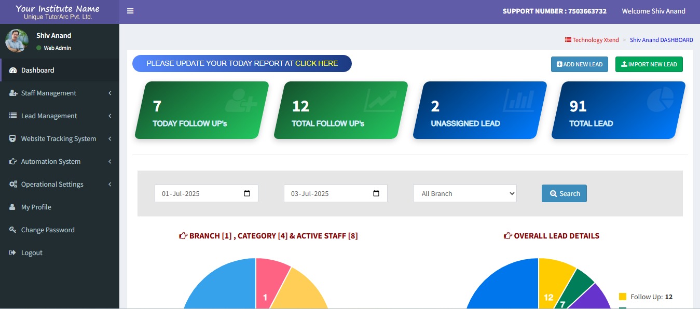Click Welcome Shiv Anand in header
This screenshot has height=309, width=700.
(653, 11)
